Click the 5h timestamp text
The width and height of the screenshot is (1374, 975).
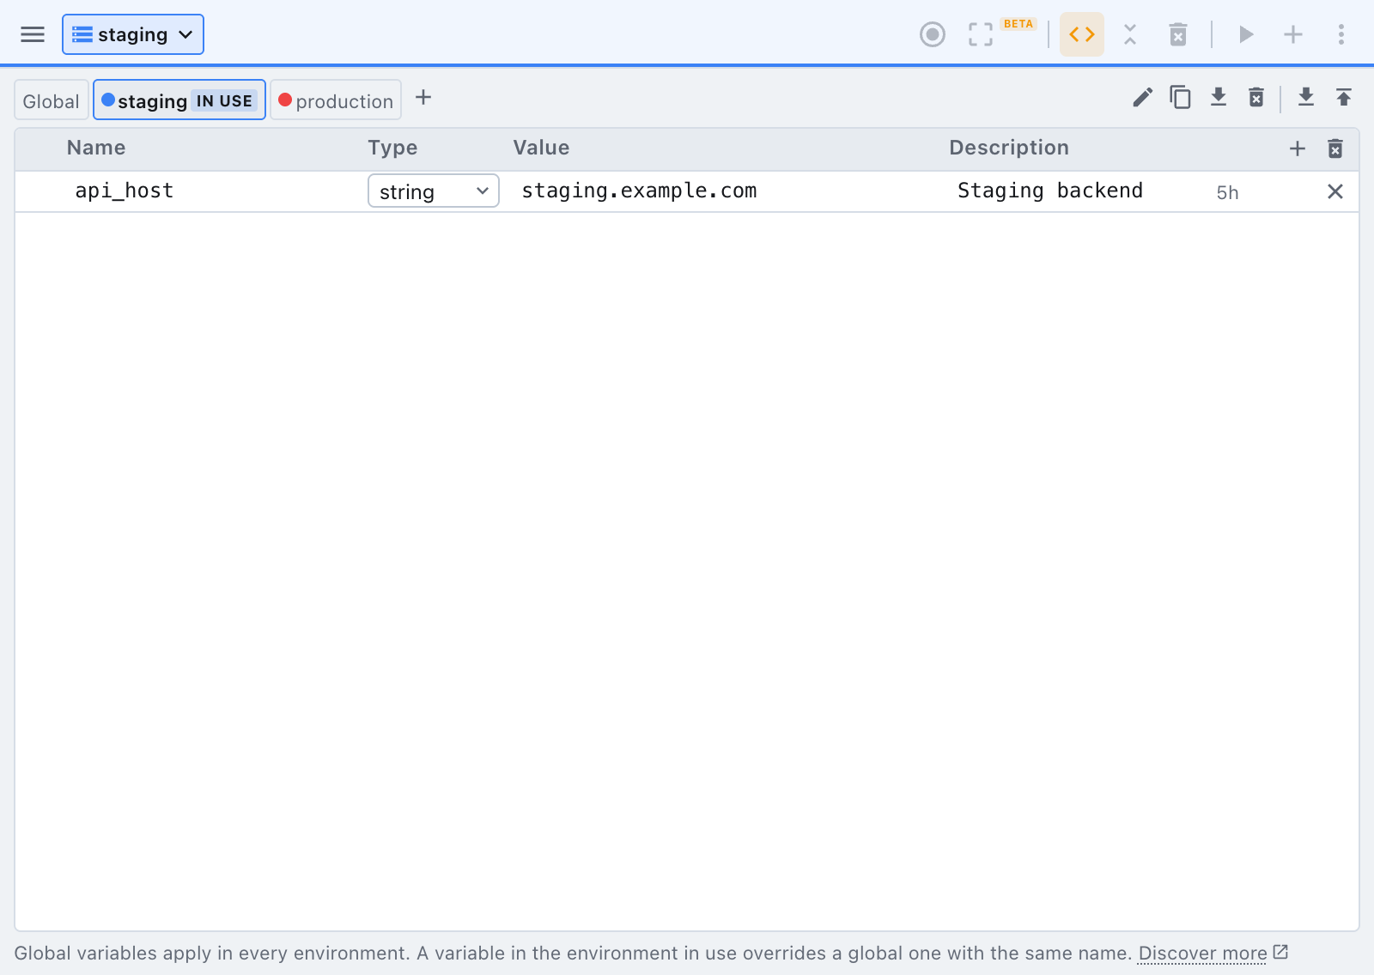click(1227, 192)
